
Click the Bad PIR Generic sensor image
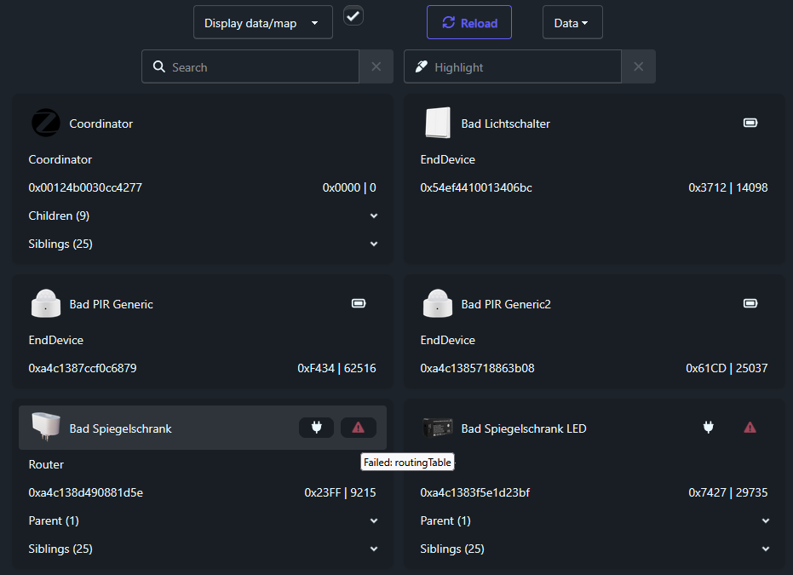(x=46, y=303)
